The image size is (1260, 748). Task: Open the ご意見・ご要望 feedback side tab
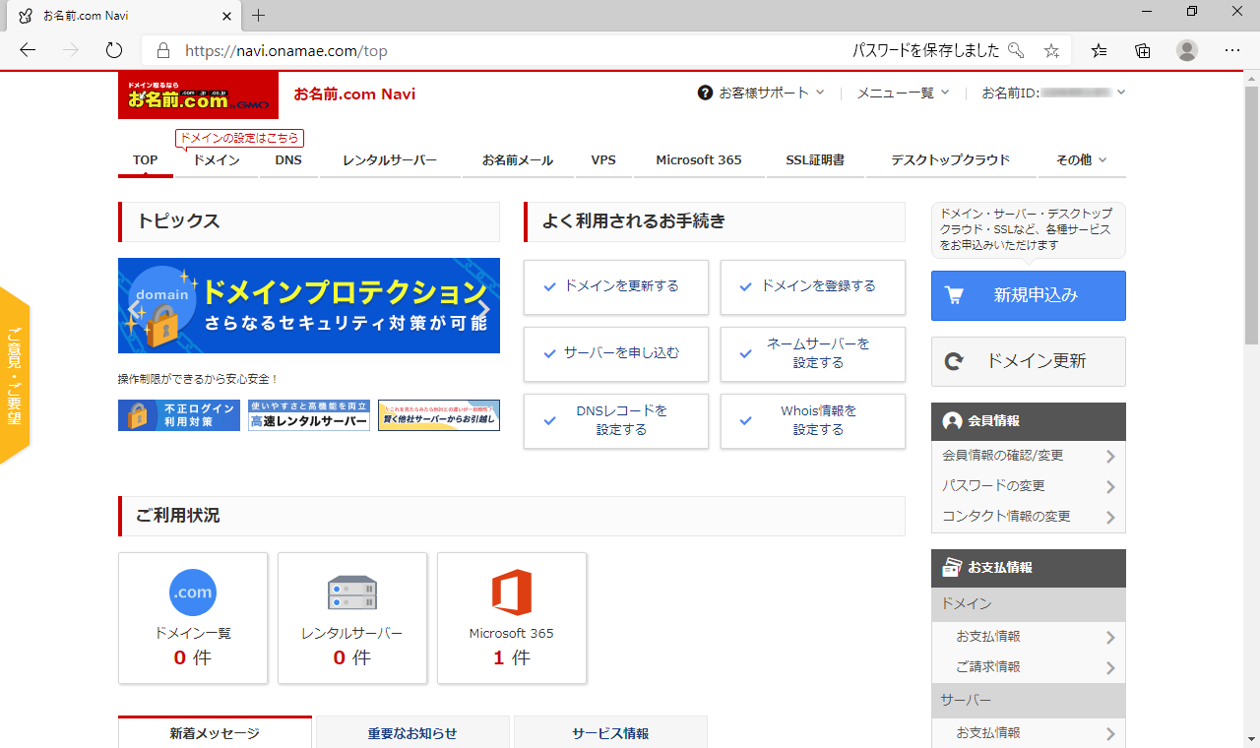[15, 375]
